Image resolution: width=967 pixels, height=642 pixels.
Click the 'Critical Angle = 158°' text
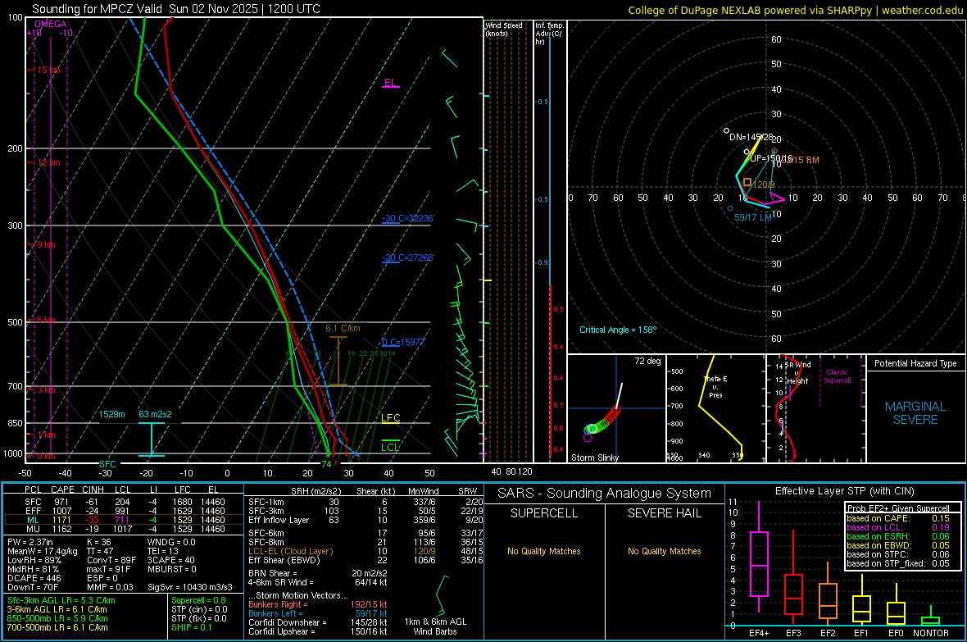click(618, 330)
